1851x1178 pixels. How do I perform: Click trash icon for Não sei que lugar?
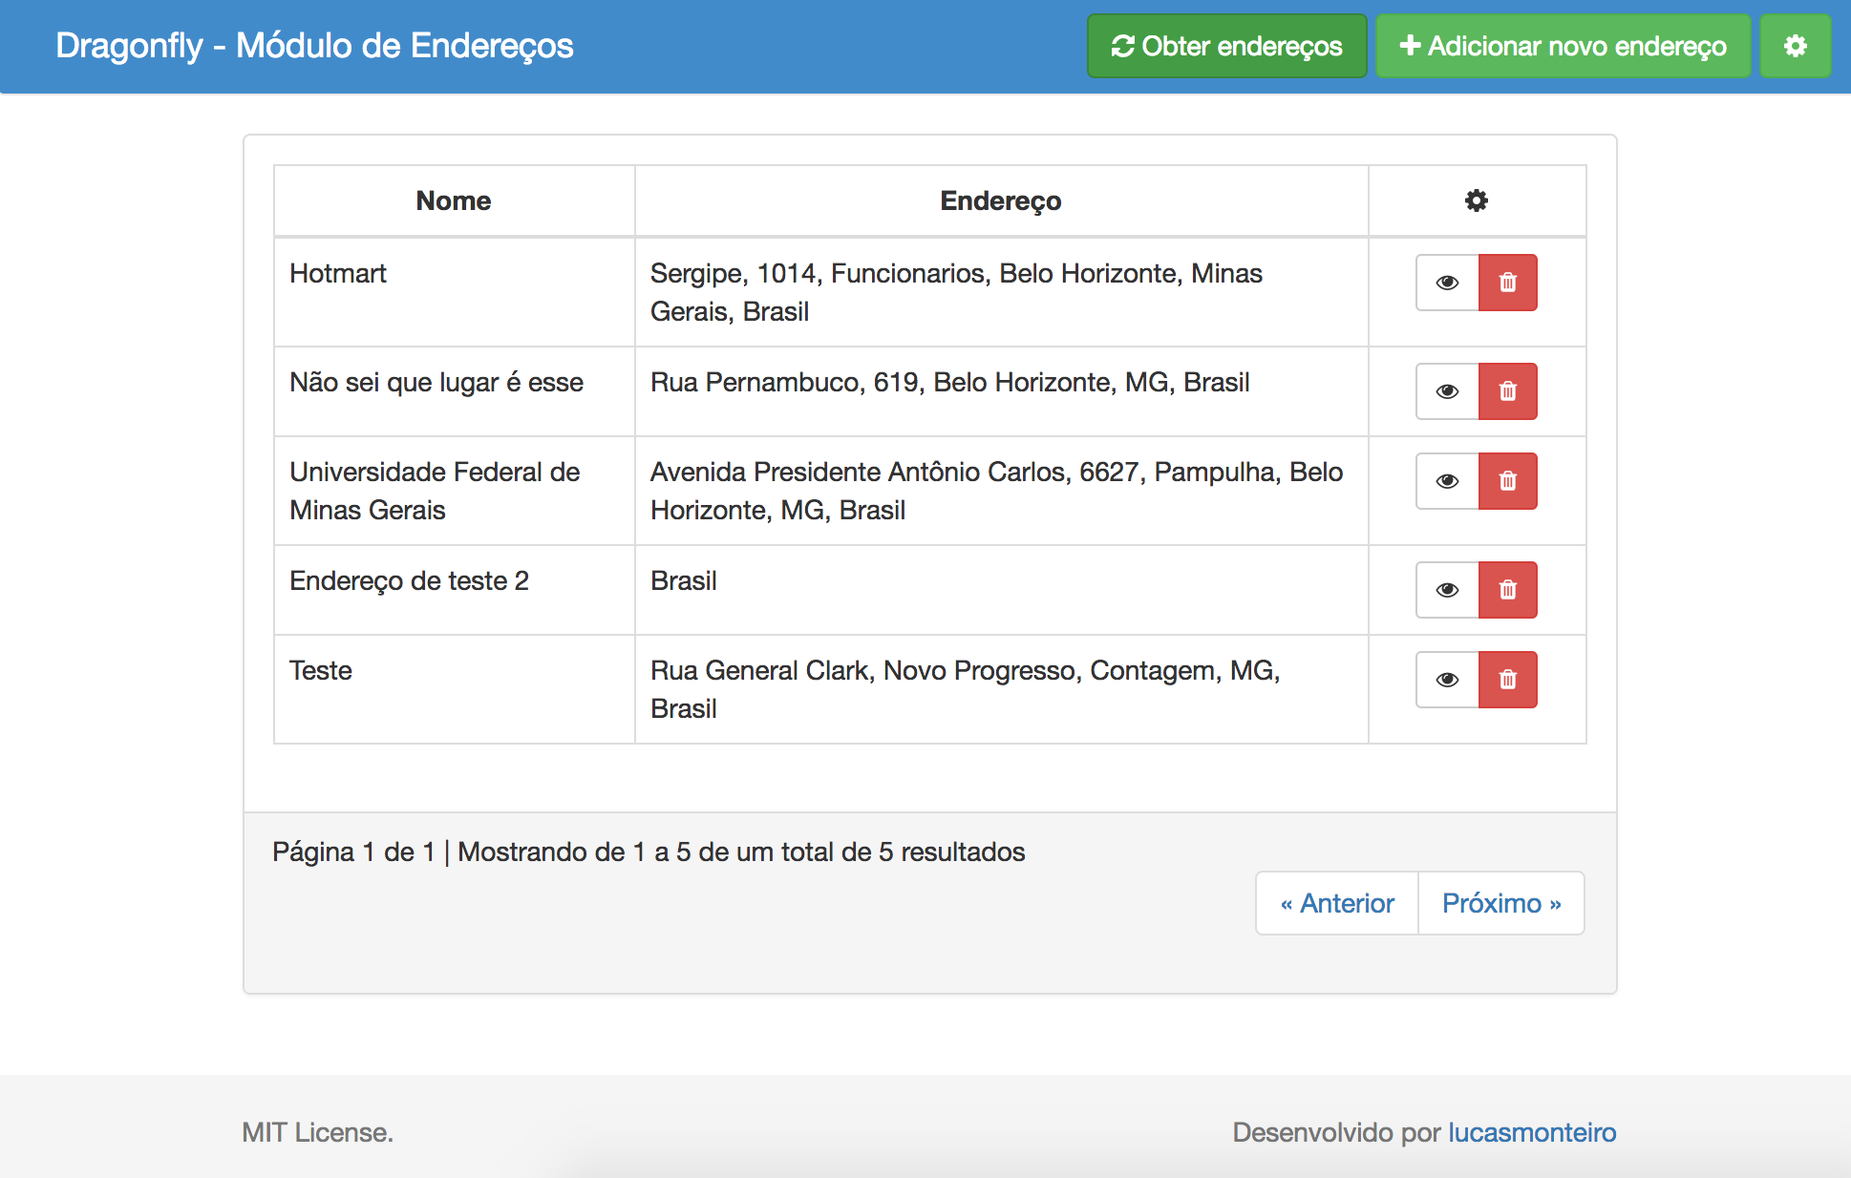pyautogui.click(x=1507, y=391)
